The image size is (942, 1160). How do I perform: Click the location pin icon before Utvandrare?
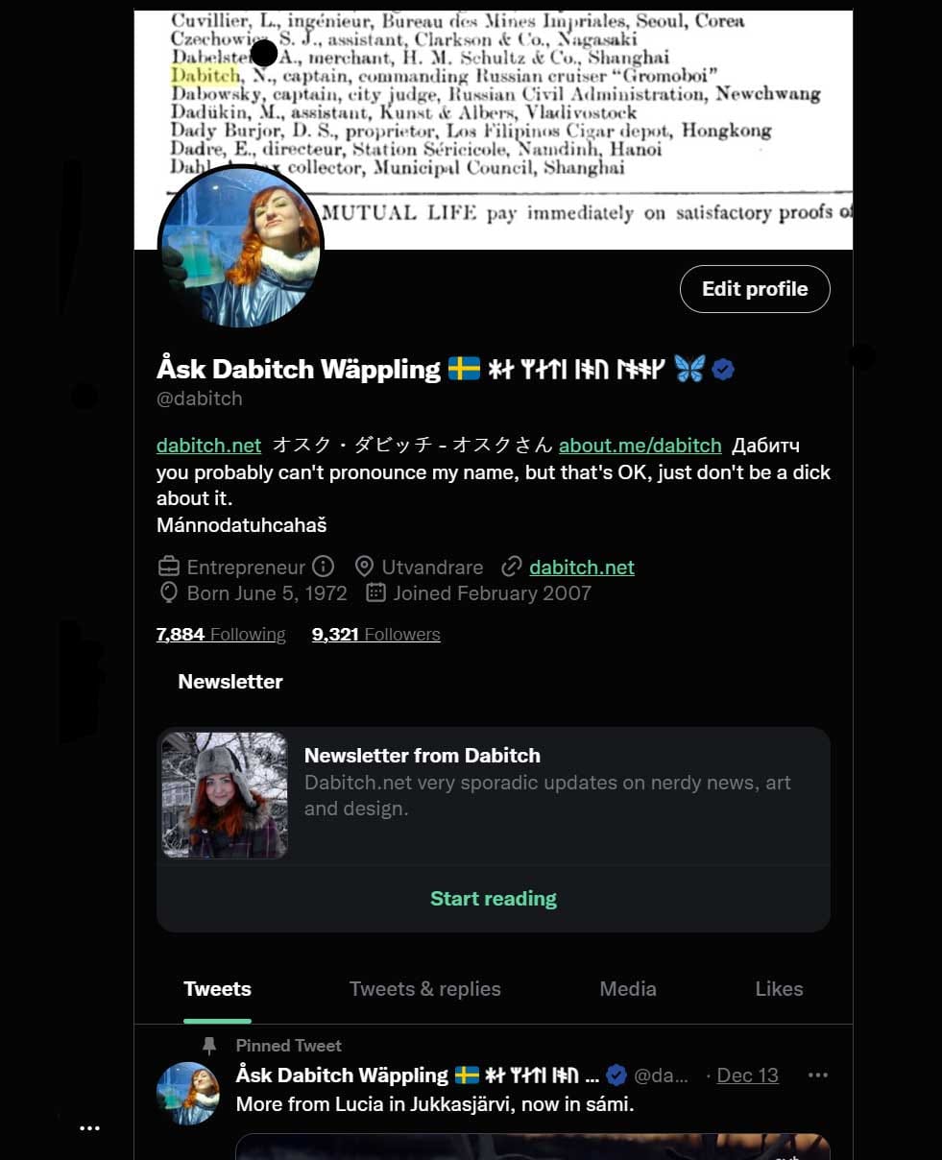pos(364,567)
